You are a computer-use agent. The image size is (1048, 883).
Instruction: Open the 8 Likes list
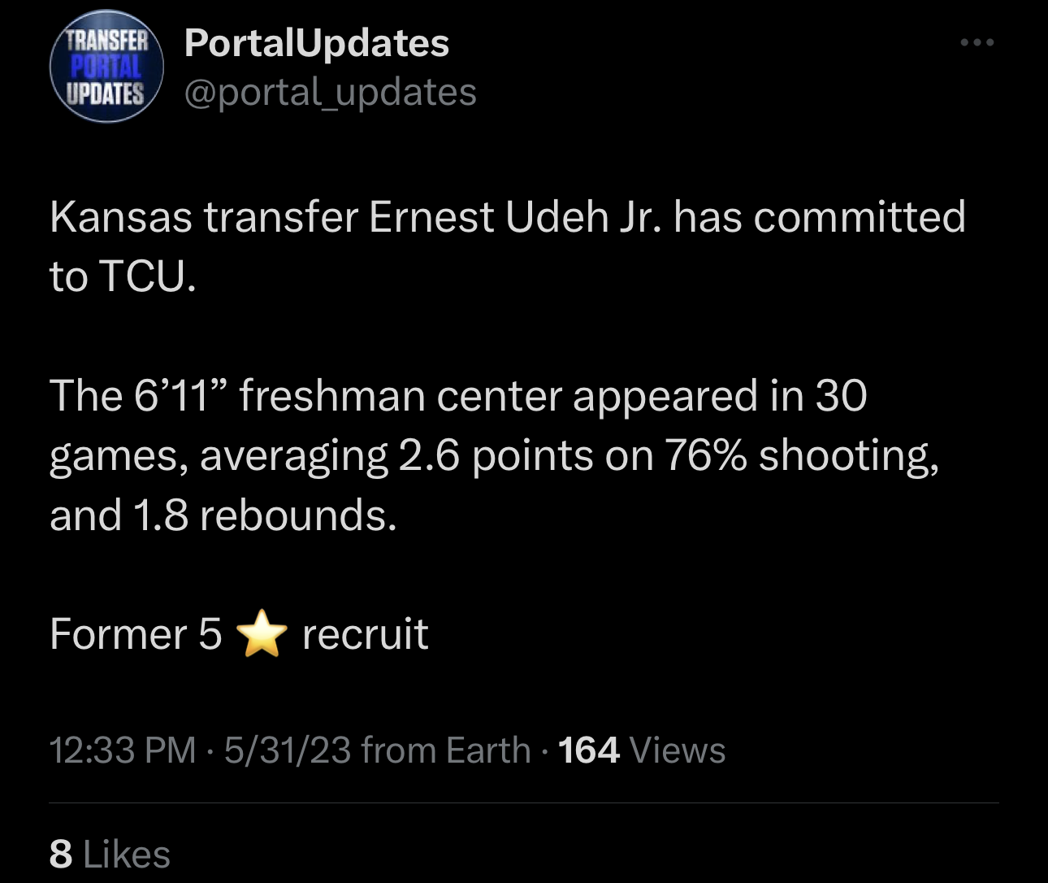click(x=110, y=855)
